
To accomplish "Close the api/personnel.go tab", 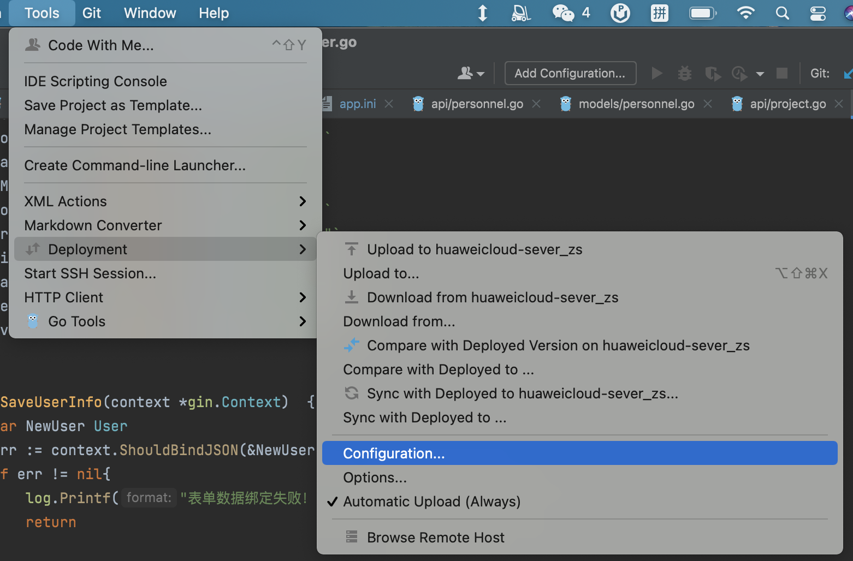I will [536, 104].
